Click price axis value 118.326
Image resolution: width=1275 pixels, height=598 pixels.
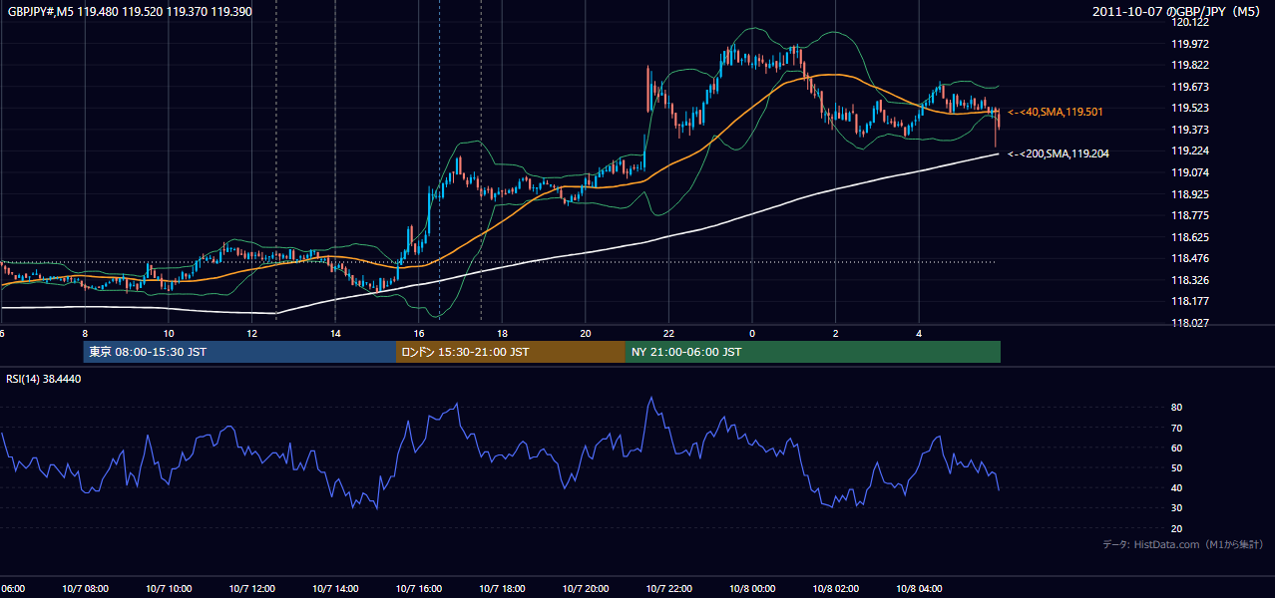[1190, 280]
